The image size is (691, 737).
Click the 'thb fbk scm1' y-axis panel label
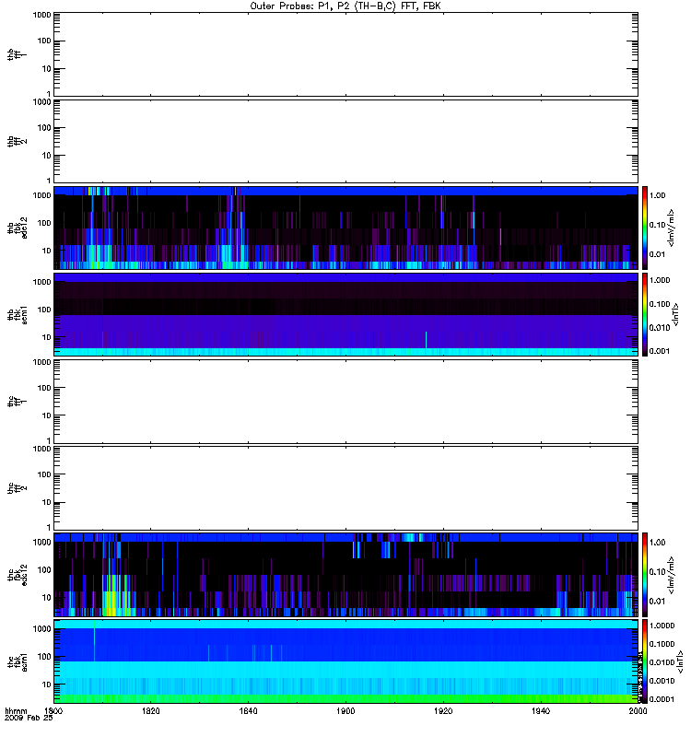(x=18, y=315)
